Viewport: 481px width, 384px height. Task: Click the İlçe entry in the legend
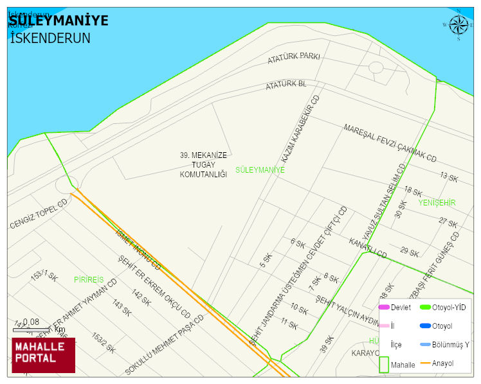396,345
